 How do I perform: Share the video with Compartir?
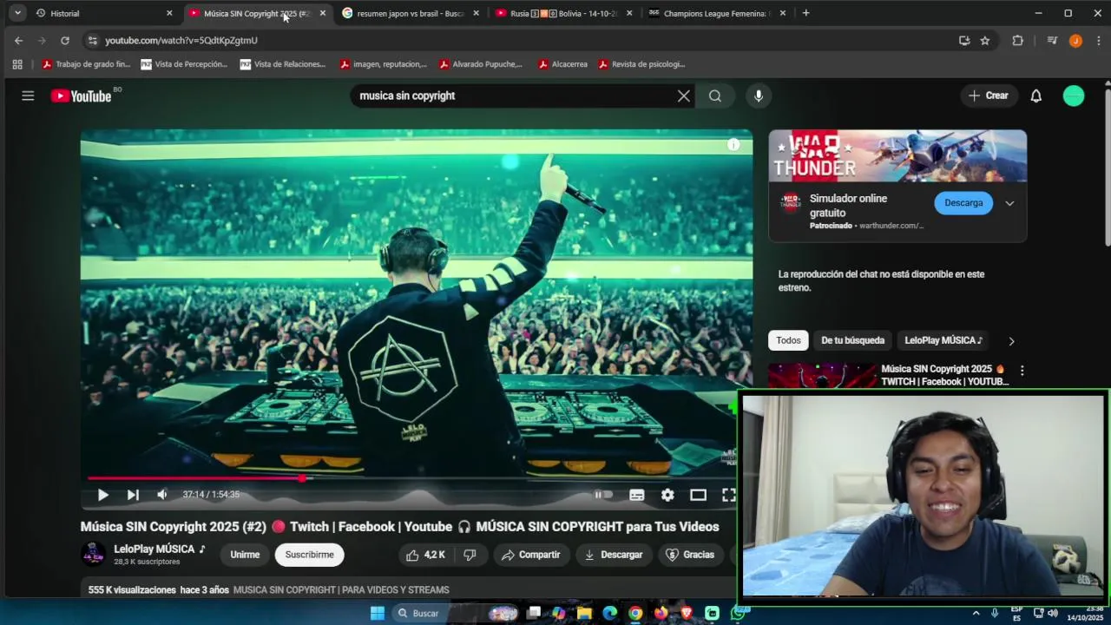531,555
